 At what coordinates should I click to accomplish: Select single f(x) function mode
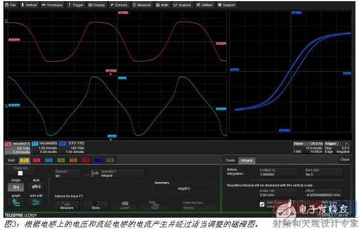(x=16, y=187)
